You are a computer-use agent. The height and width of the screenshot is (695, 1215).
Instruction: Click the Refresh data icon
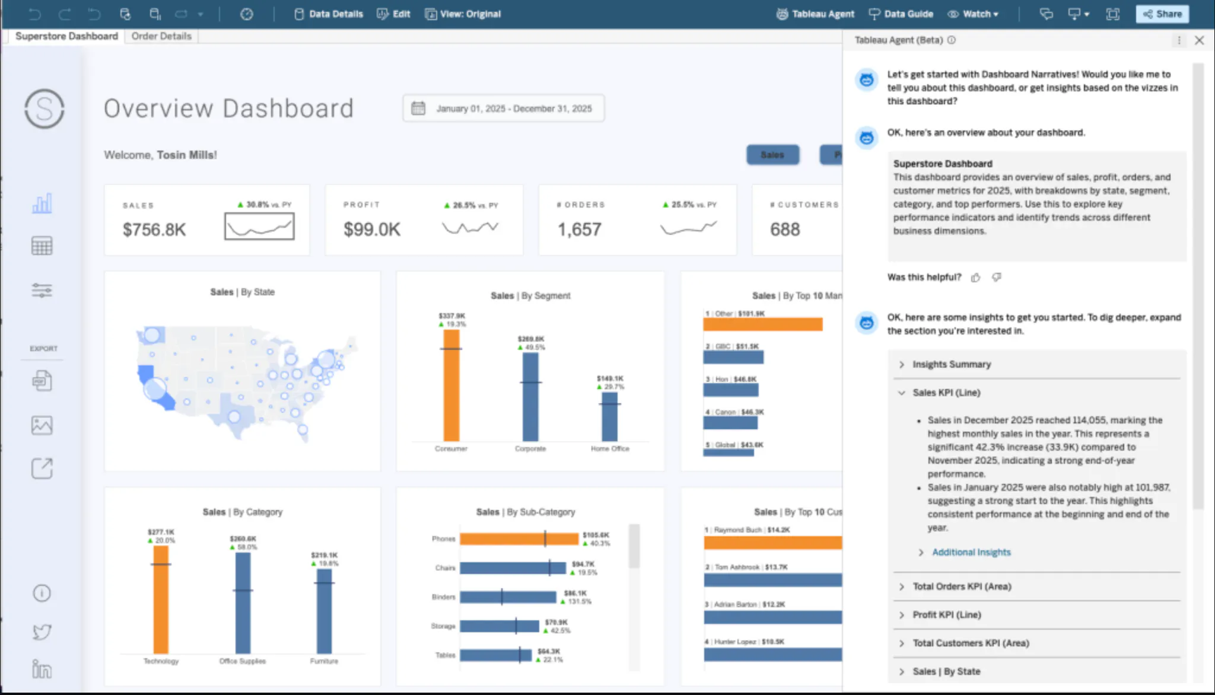(125, 14)
